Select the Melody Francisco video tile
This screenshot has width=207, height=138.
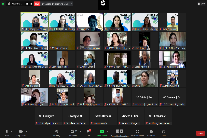point(62,41)
